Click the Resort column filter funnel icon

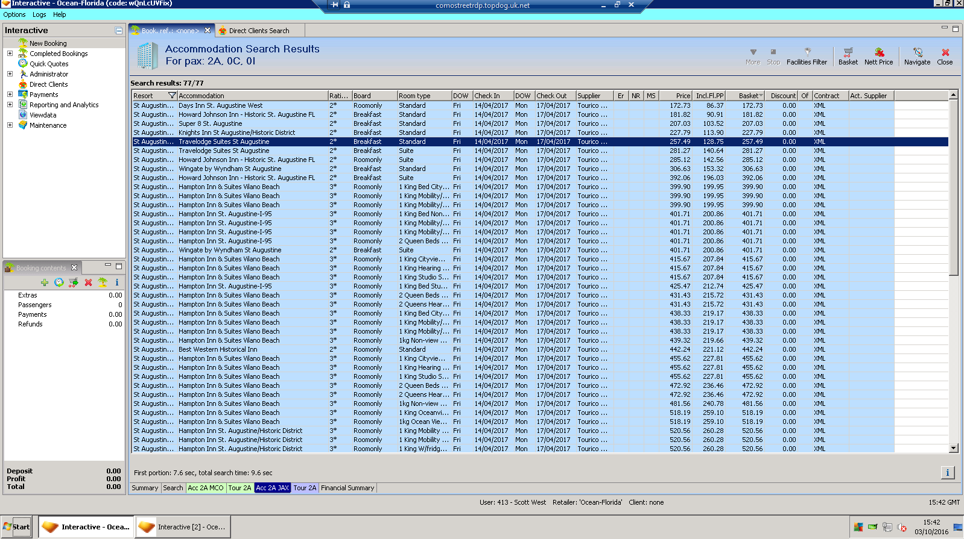tap(172, 96)
